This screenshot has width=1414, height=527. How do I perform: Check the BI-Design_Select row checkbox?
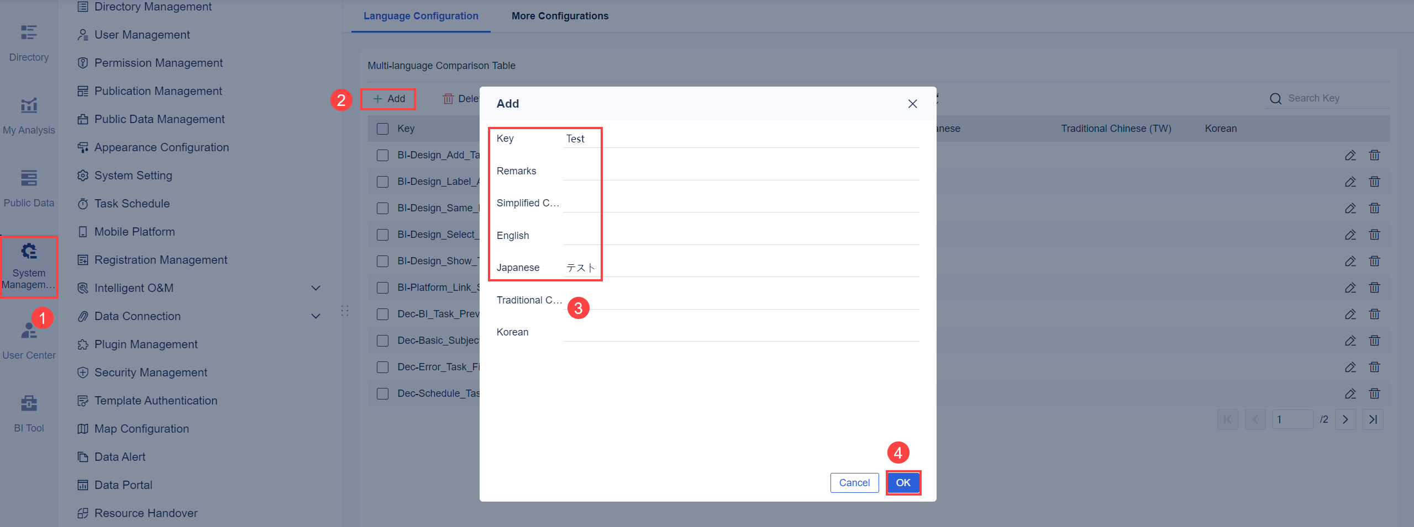[382, 234]
